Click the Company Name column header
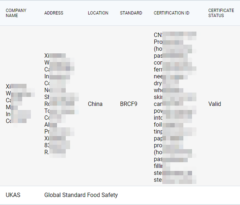The height and width of the screenshot is (205, 240). (x=16, y=13)
